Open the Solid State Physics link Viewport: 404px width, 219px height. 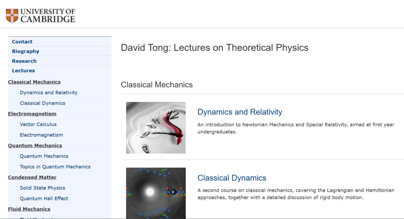pyautogui.click(x=43, y=188)
